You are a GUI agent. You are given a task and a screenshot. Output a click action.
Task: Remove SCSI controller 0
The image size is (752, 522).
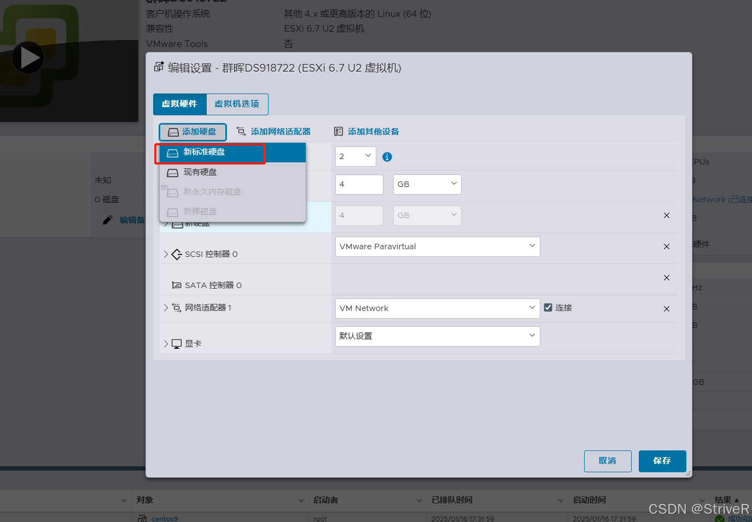pyautogui.click(x=666, y=247)
